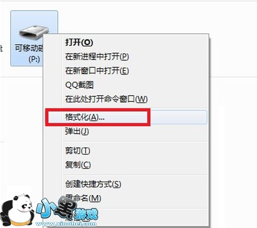
Task: Eject the drive with 弹出(J)
Action: coord(77,131)
